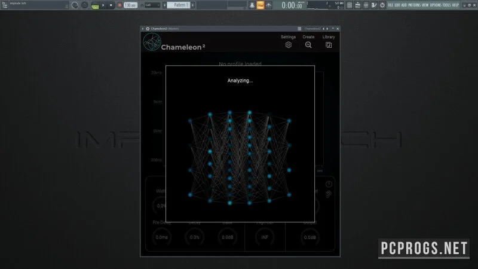This screenshot has width=478, height=269.
Task: Open Chameleon Settings gear icon
Action: [289, 45]
